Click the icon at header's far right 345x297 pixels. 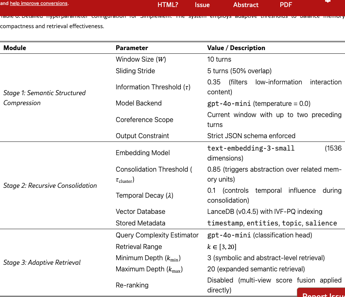[328, 2]
